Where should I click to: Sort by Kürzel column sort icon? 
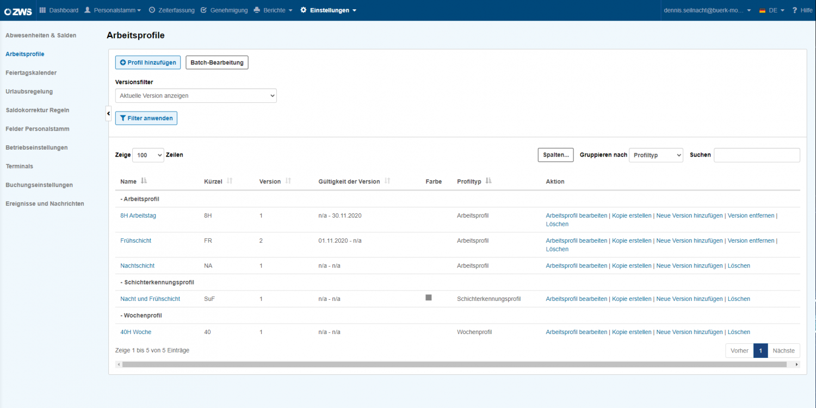tap(230, 181)
